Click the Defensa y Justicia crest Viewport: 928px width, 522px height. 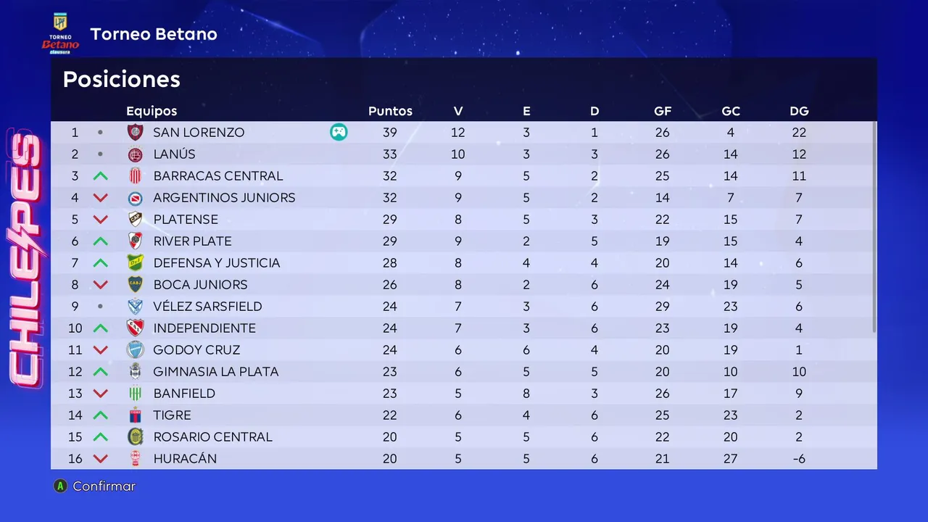point(135,262)
